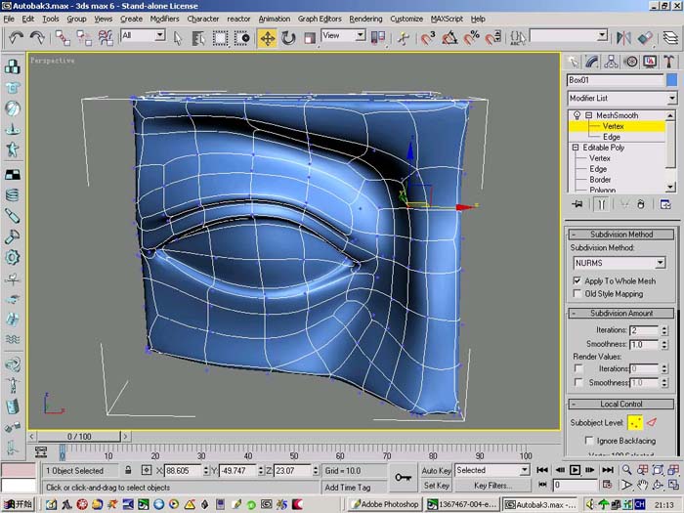
Task: Select Edge sub-object under MeshSmooth
Action: click(x=612, y=137)
